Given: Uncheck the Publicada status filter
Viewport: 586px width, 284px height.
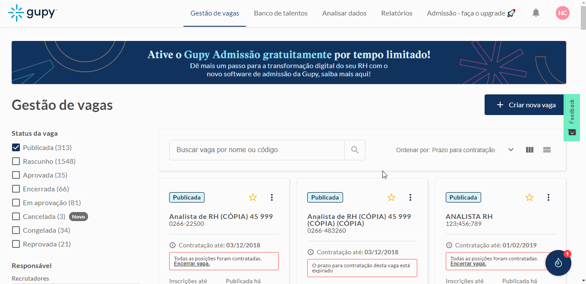Looking at the screenshot, I should [16, 148].
